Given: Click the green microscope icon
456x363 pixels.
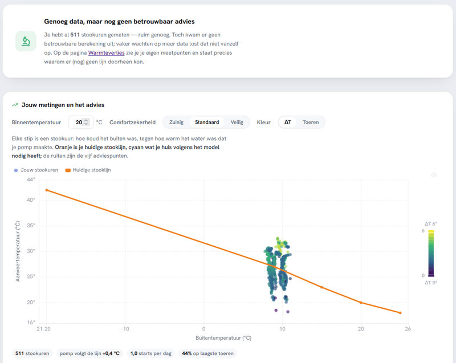Looking at the screenshot, I should point(26,41).
